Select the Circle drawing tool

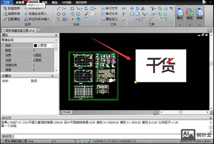[59, 14]
